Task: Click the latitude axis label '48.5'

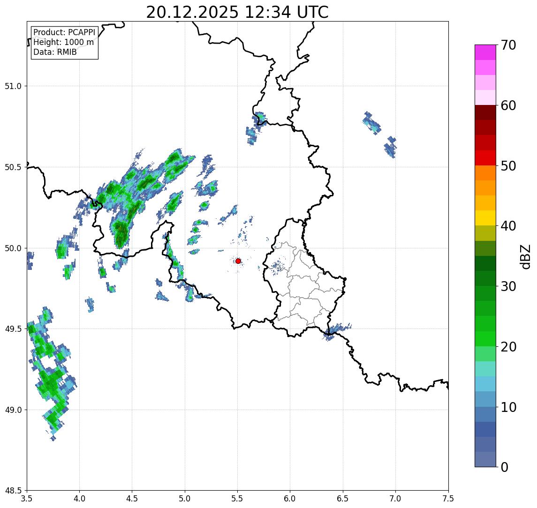Action: point(13,491)
